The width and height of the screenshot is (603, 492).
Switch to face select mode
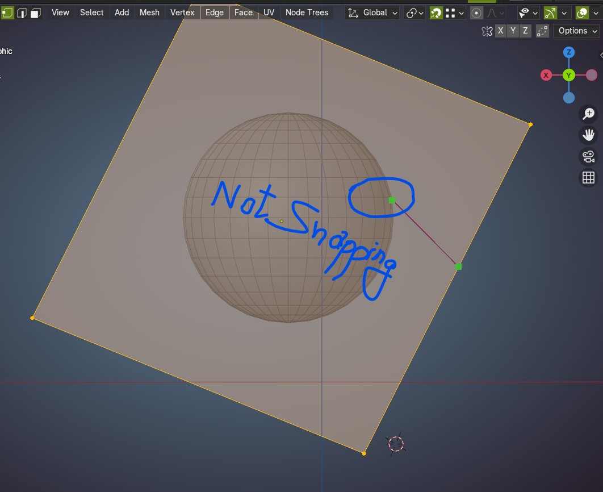click(x=35, y=13)
